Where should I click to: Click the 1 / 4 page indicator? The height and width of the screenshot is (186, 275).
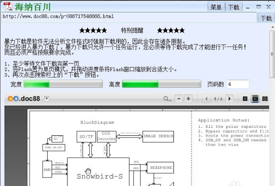(218, 99)
